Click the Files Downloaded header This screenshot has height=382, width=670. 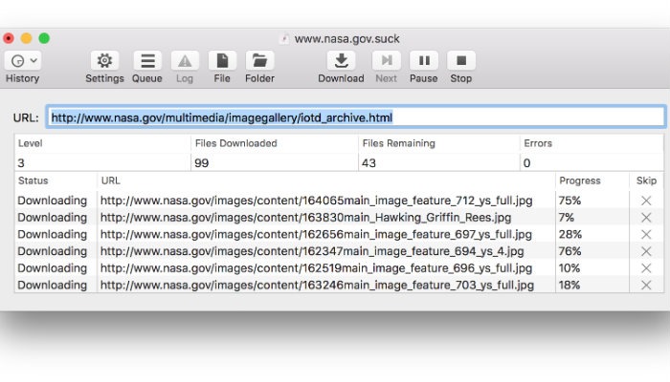[x=235, y=143]
